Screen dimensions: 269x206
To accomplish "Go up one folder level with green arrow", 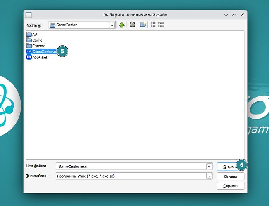I will click(x=122, y=25).
